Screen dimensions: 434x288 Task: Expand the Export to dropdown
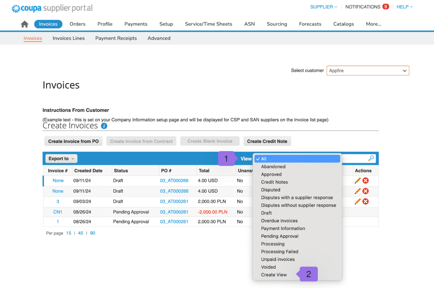61,159
